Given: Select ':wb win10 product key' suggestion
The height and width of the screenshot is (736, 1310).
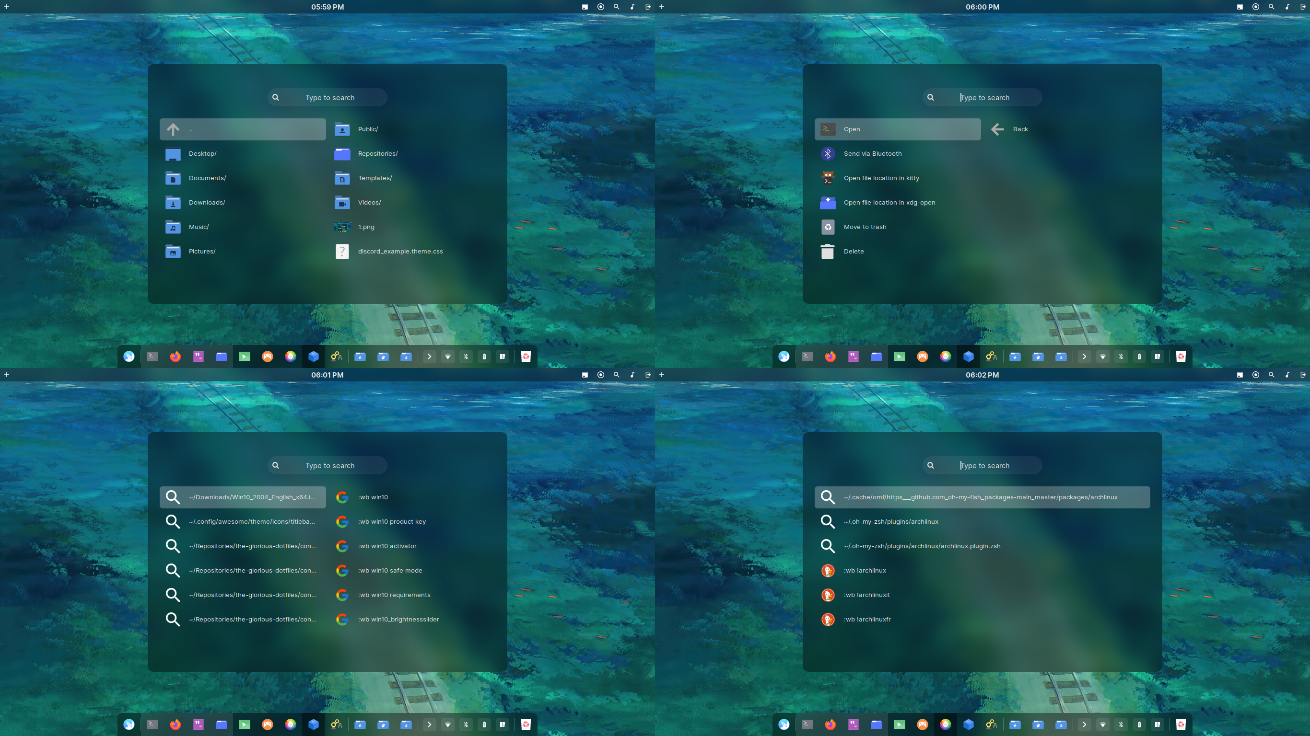Looking at the screenshot, I should 392,521.
